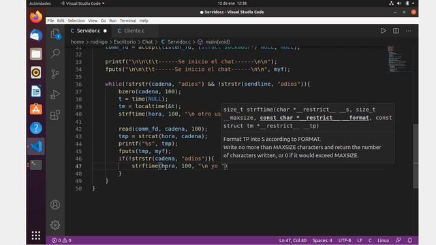The width and height of the screenshot is (436, 245).
Task: Click line number 50 in the gutter
Action: (x=78, y=189)
